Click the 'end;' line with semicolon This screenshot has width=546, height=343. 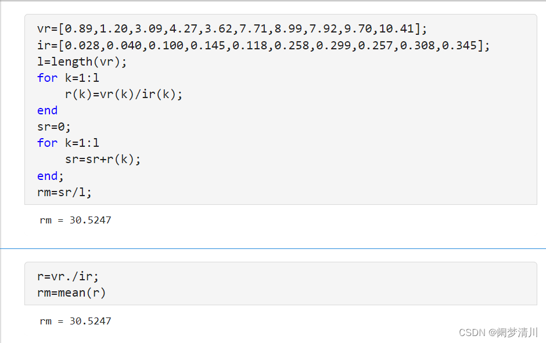[x=51, y=176]
